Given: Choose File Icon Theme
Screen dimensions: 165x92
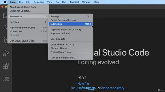Looking at the screenshot, I should click(x=71, y=48).
